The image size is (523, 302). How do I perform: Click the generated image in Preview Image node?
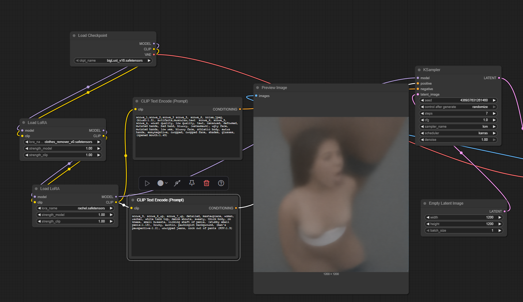[331, 194]
